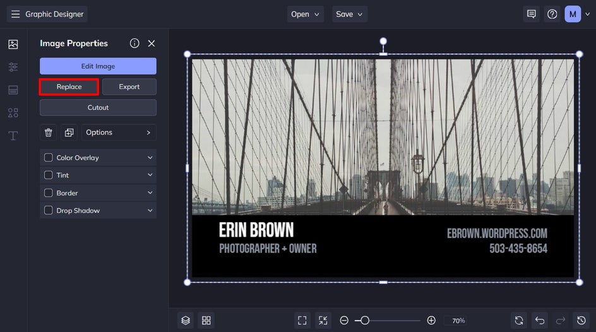
Task: Toggle the Tint checkbox
Action: (49, 175)
